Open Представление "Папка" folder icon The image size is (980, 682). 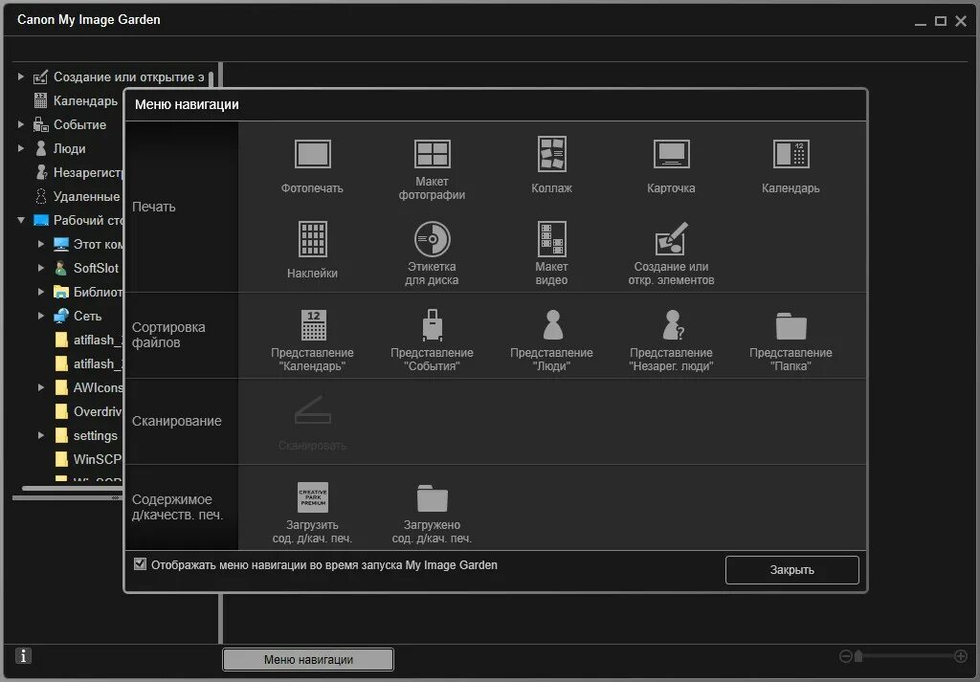pos(791,325)
